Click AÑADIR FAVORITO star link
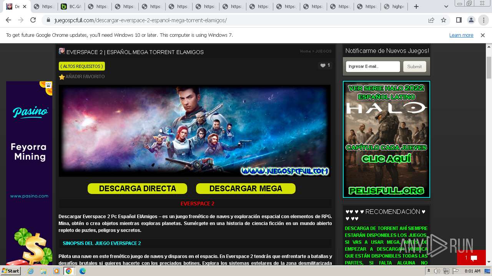Viewport: 492px width, 276px height. pyautogui.click(x=81, y=77)
